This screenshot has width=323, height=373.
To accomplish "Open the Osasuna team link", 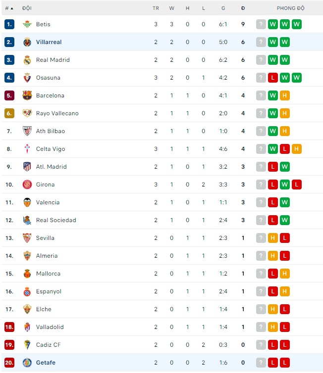I will tap(48, 78).
